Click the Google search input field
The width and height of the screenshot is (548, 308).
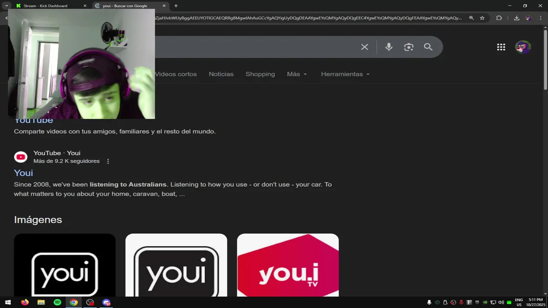[257, 47]
